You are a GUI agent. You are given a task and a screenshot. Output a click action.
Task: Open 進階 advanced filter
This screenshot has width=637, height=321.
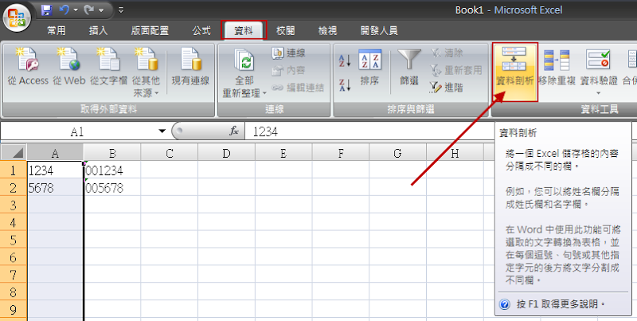pyautogui.click(x=447, y=88)
